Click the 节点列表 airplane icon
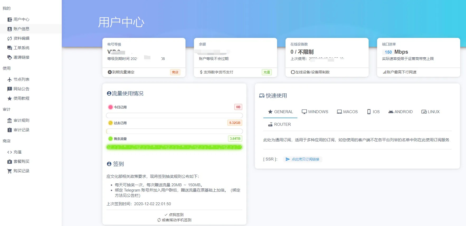Screen dimensions: 466x226 point(10,79)
